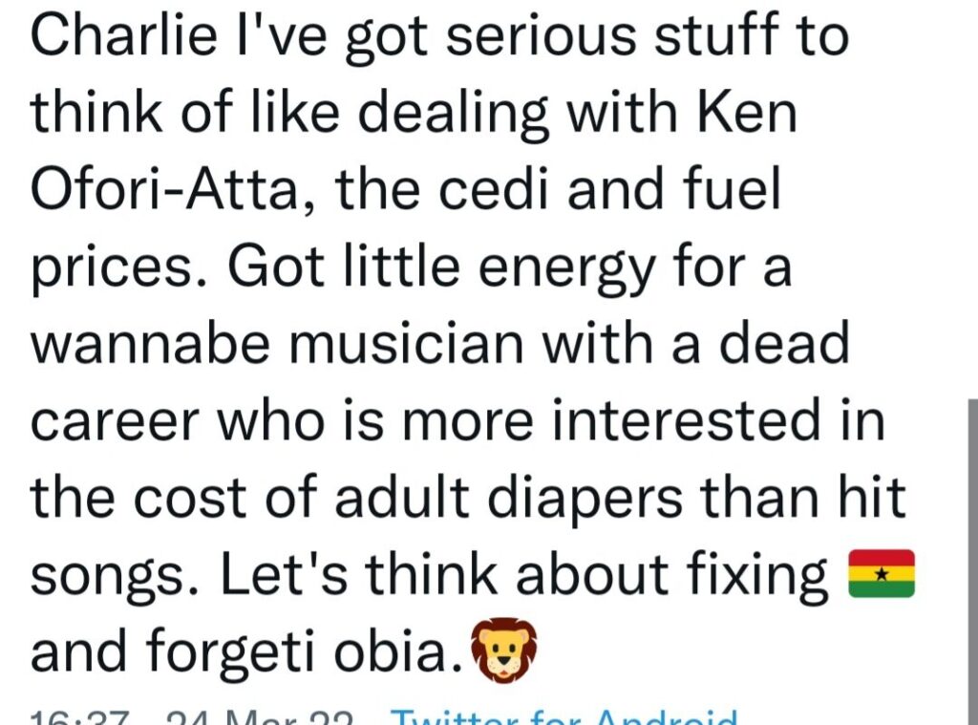Click the word wannabe in the tweet
Viewport: 978px width, 725px height.
150,344
